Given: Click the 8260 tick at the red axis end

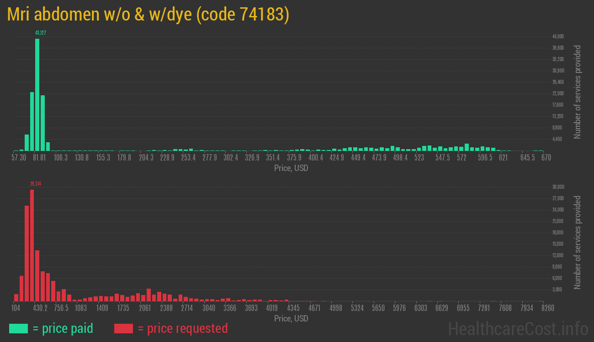Looking at the screenshot, I should [541, 308].
